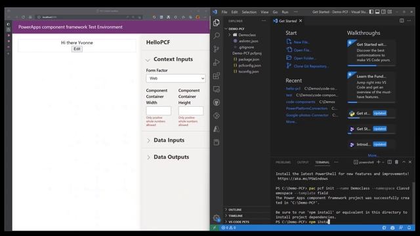Kill the terminal with trash icon
420x236 pixels.
(x=396, y=162)
